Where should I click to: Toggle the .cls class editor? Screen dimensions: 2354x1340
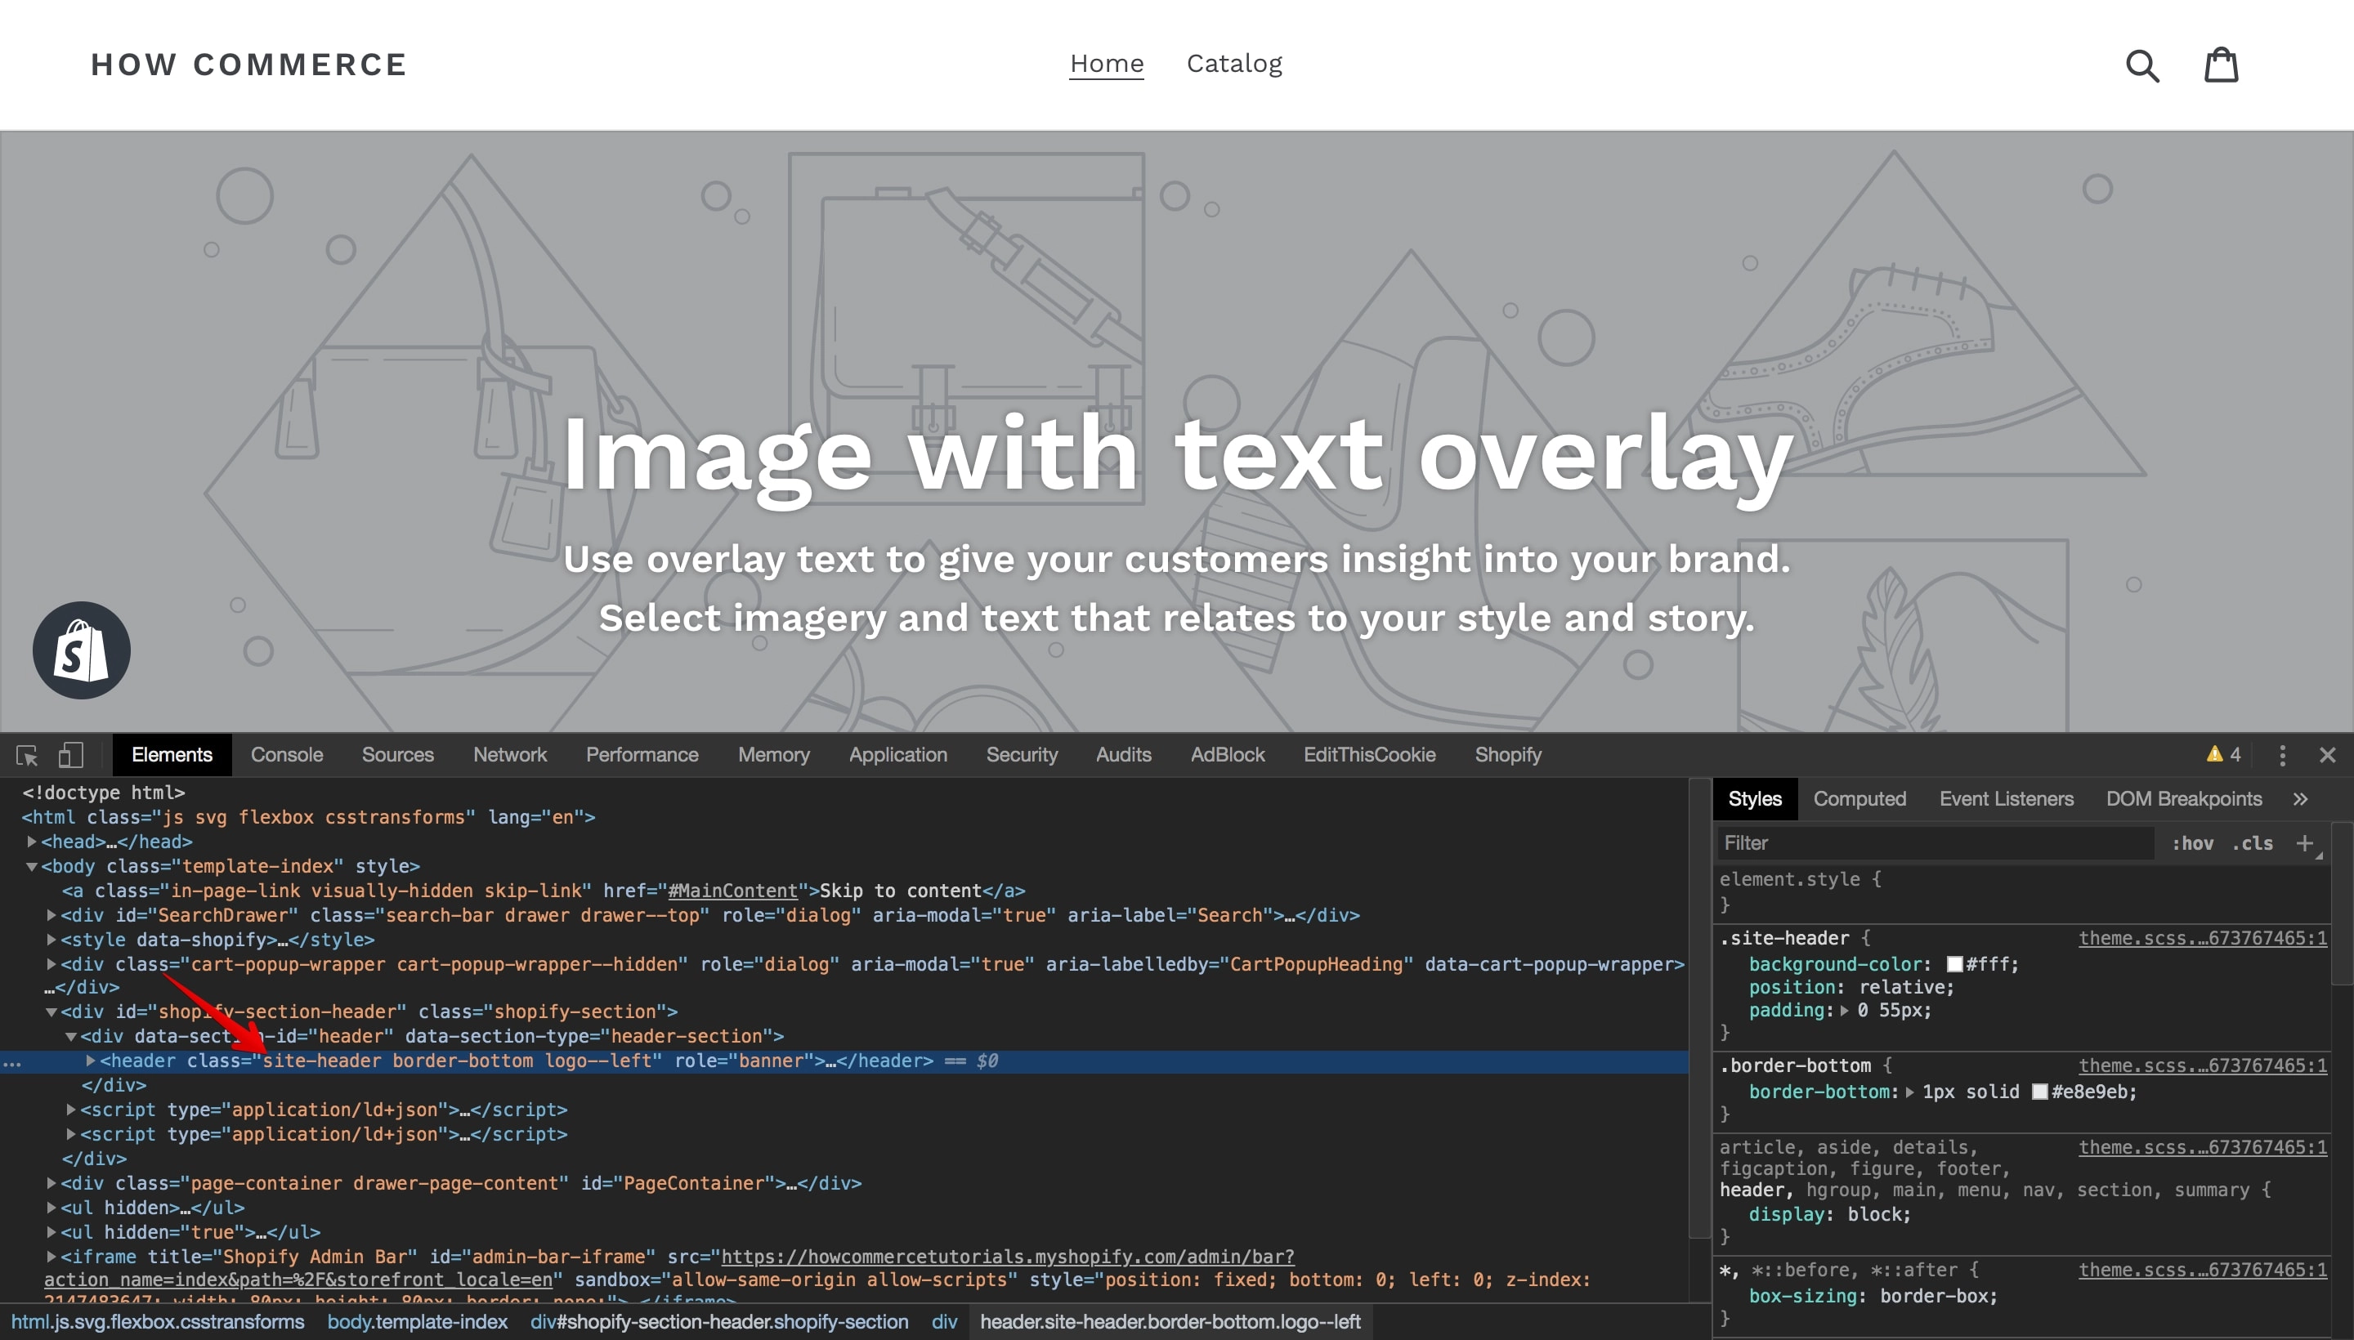point(2253,843)
